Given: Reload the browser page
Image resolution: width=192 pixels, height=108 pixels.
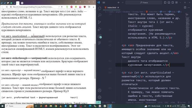Looking at the screenshot, I should [x=7, y=7].
